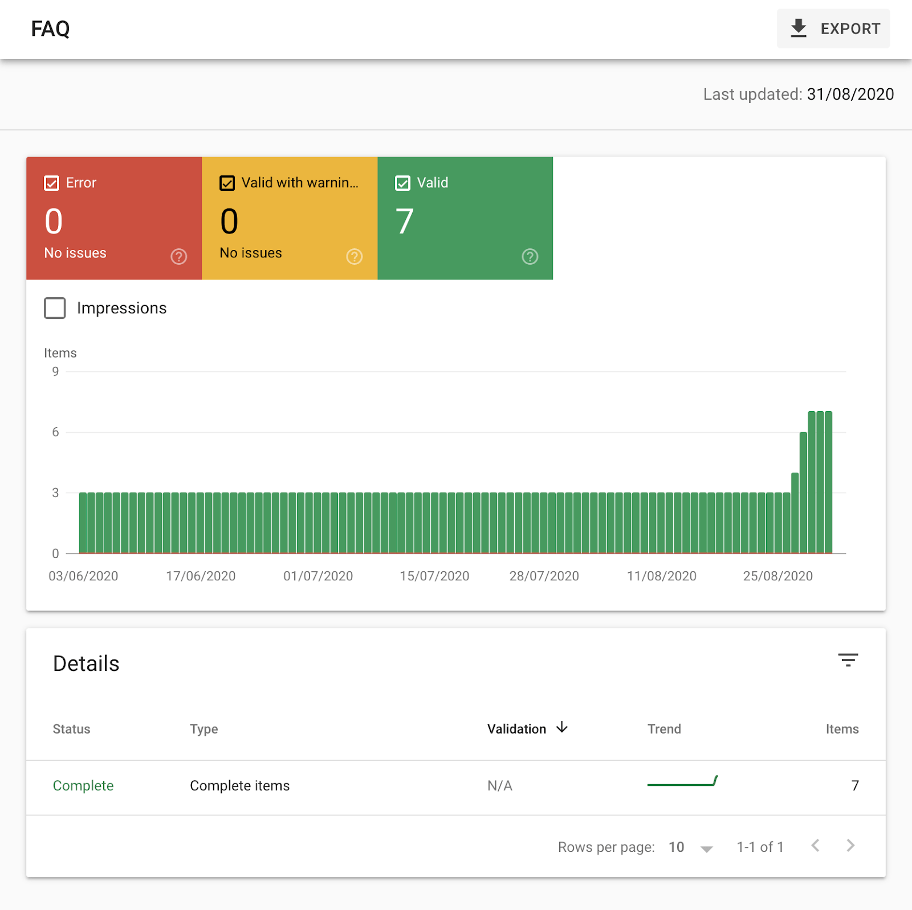Click the Complete items trend sparkline
This screenshot has height=910, width=912.
tap(682, 781)
